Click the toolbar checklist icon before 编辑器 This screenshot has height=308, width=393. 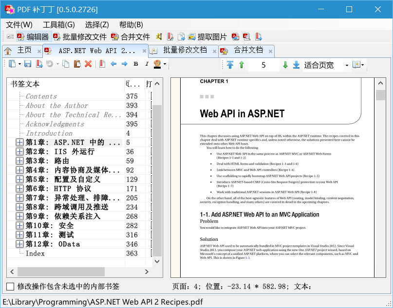(x=10, y=37)
